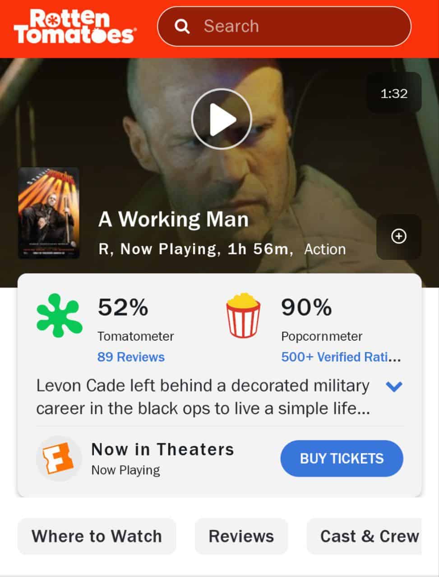Open the 500+ Verified Ratings link
The width and height of the screenshot is (439, 577).
[341, 357]
